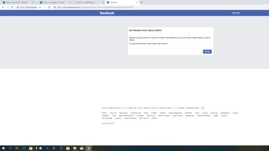Open the Instagram footer link

105,116
